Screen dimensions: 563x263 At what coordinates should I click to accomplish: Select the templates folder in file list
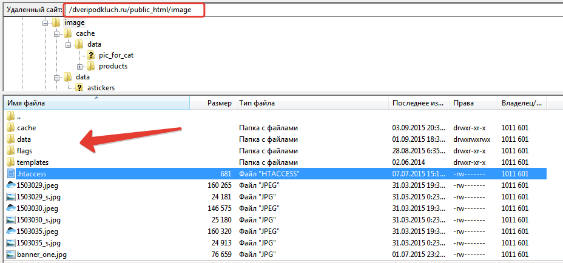pos(275,162)
